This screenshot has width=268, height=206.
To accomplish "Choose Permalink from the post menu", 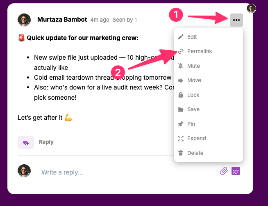I will click(200, 51).
